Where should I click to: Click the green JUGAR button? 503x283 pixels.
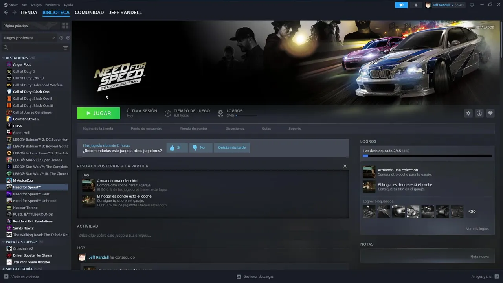pos(98,113)
